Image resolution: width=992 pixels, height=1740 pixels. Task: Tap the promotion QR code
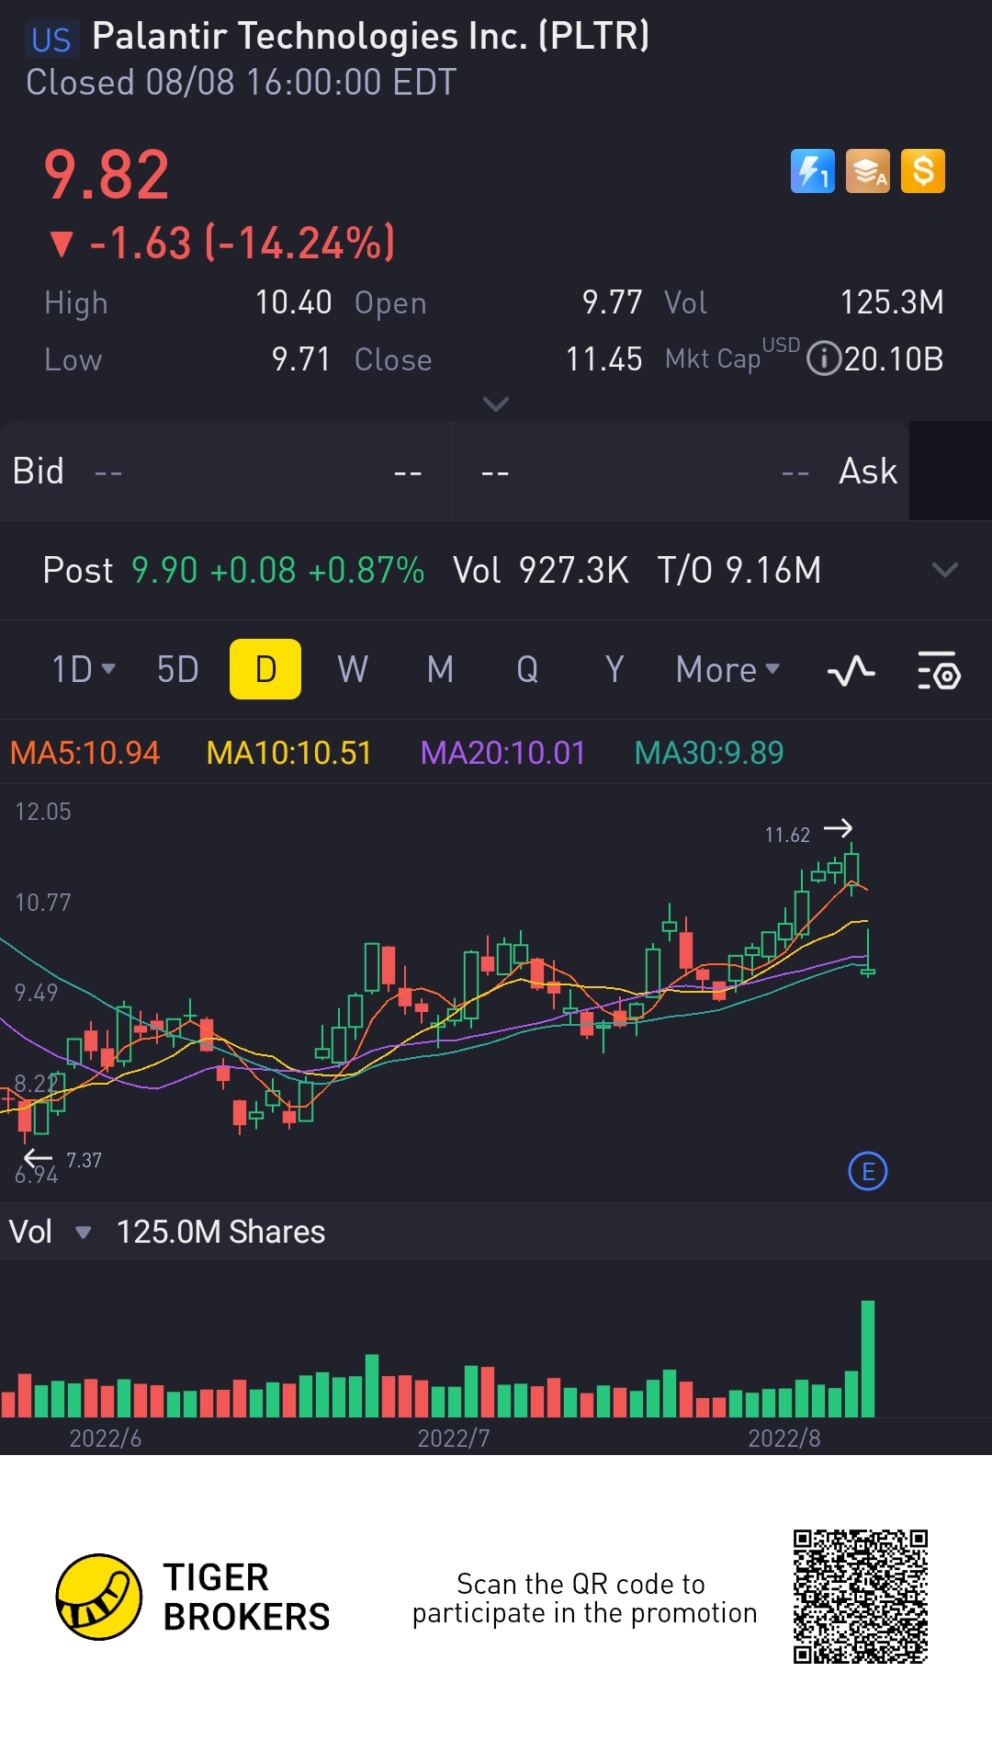(x=861, y=1597)
